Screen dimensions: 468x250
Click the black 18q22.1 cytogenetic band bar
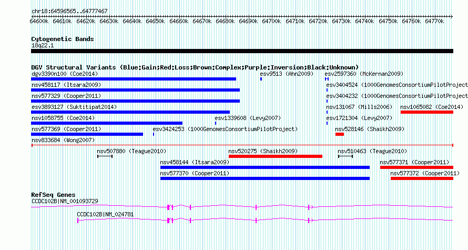point(242,51)
